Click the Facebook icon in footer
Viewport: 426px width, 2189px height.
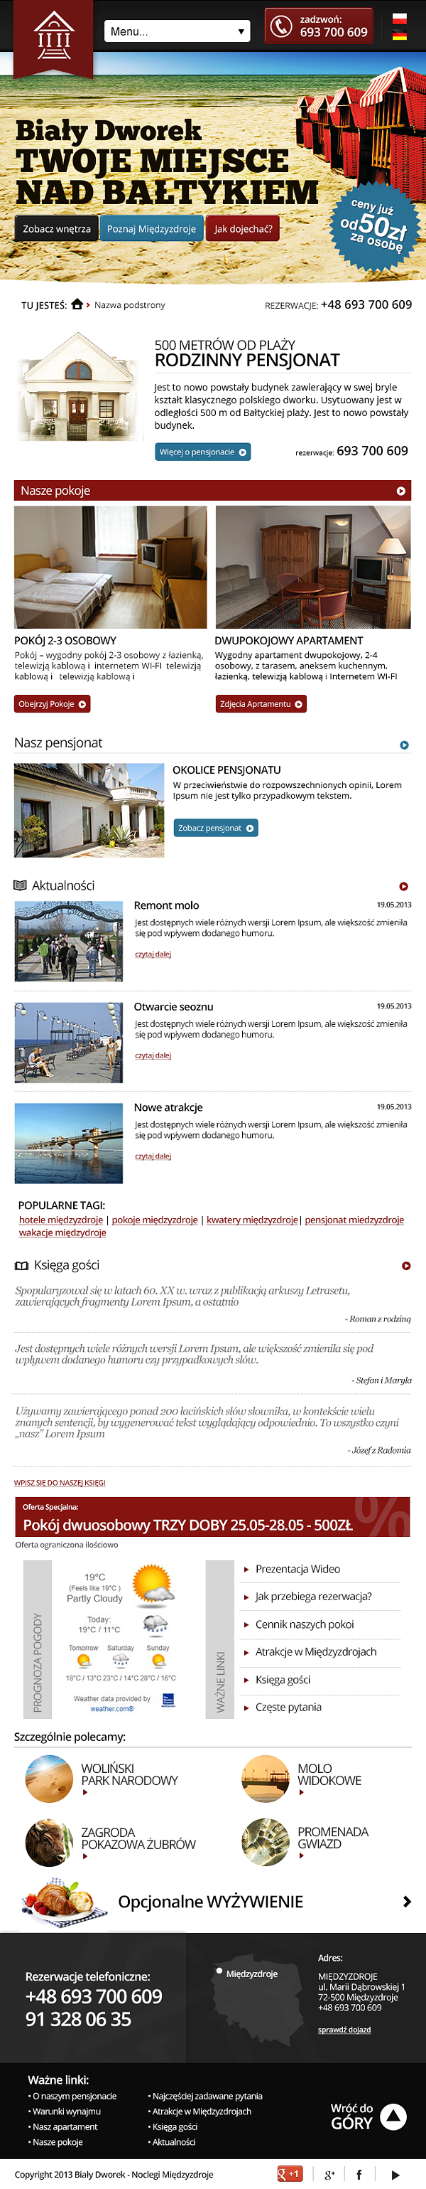tap(359, 2175)
